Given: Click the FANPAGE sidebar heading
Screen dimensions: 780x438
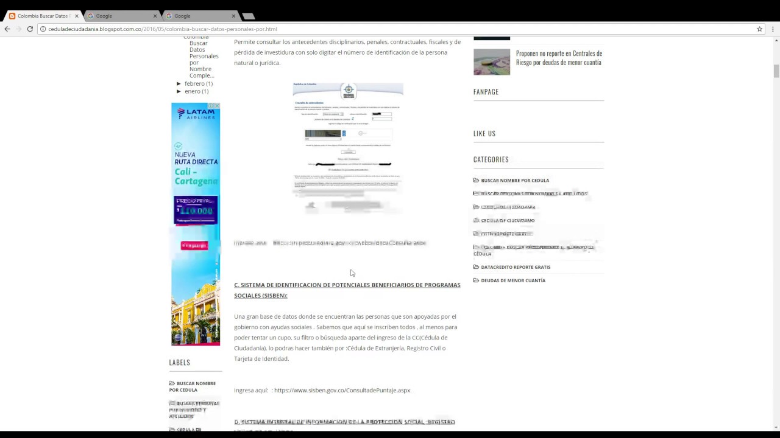Looking at the screenshot, I should click(x=486, y=92).
